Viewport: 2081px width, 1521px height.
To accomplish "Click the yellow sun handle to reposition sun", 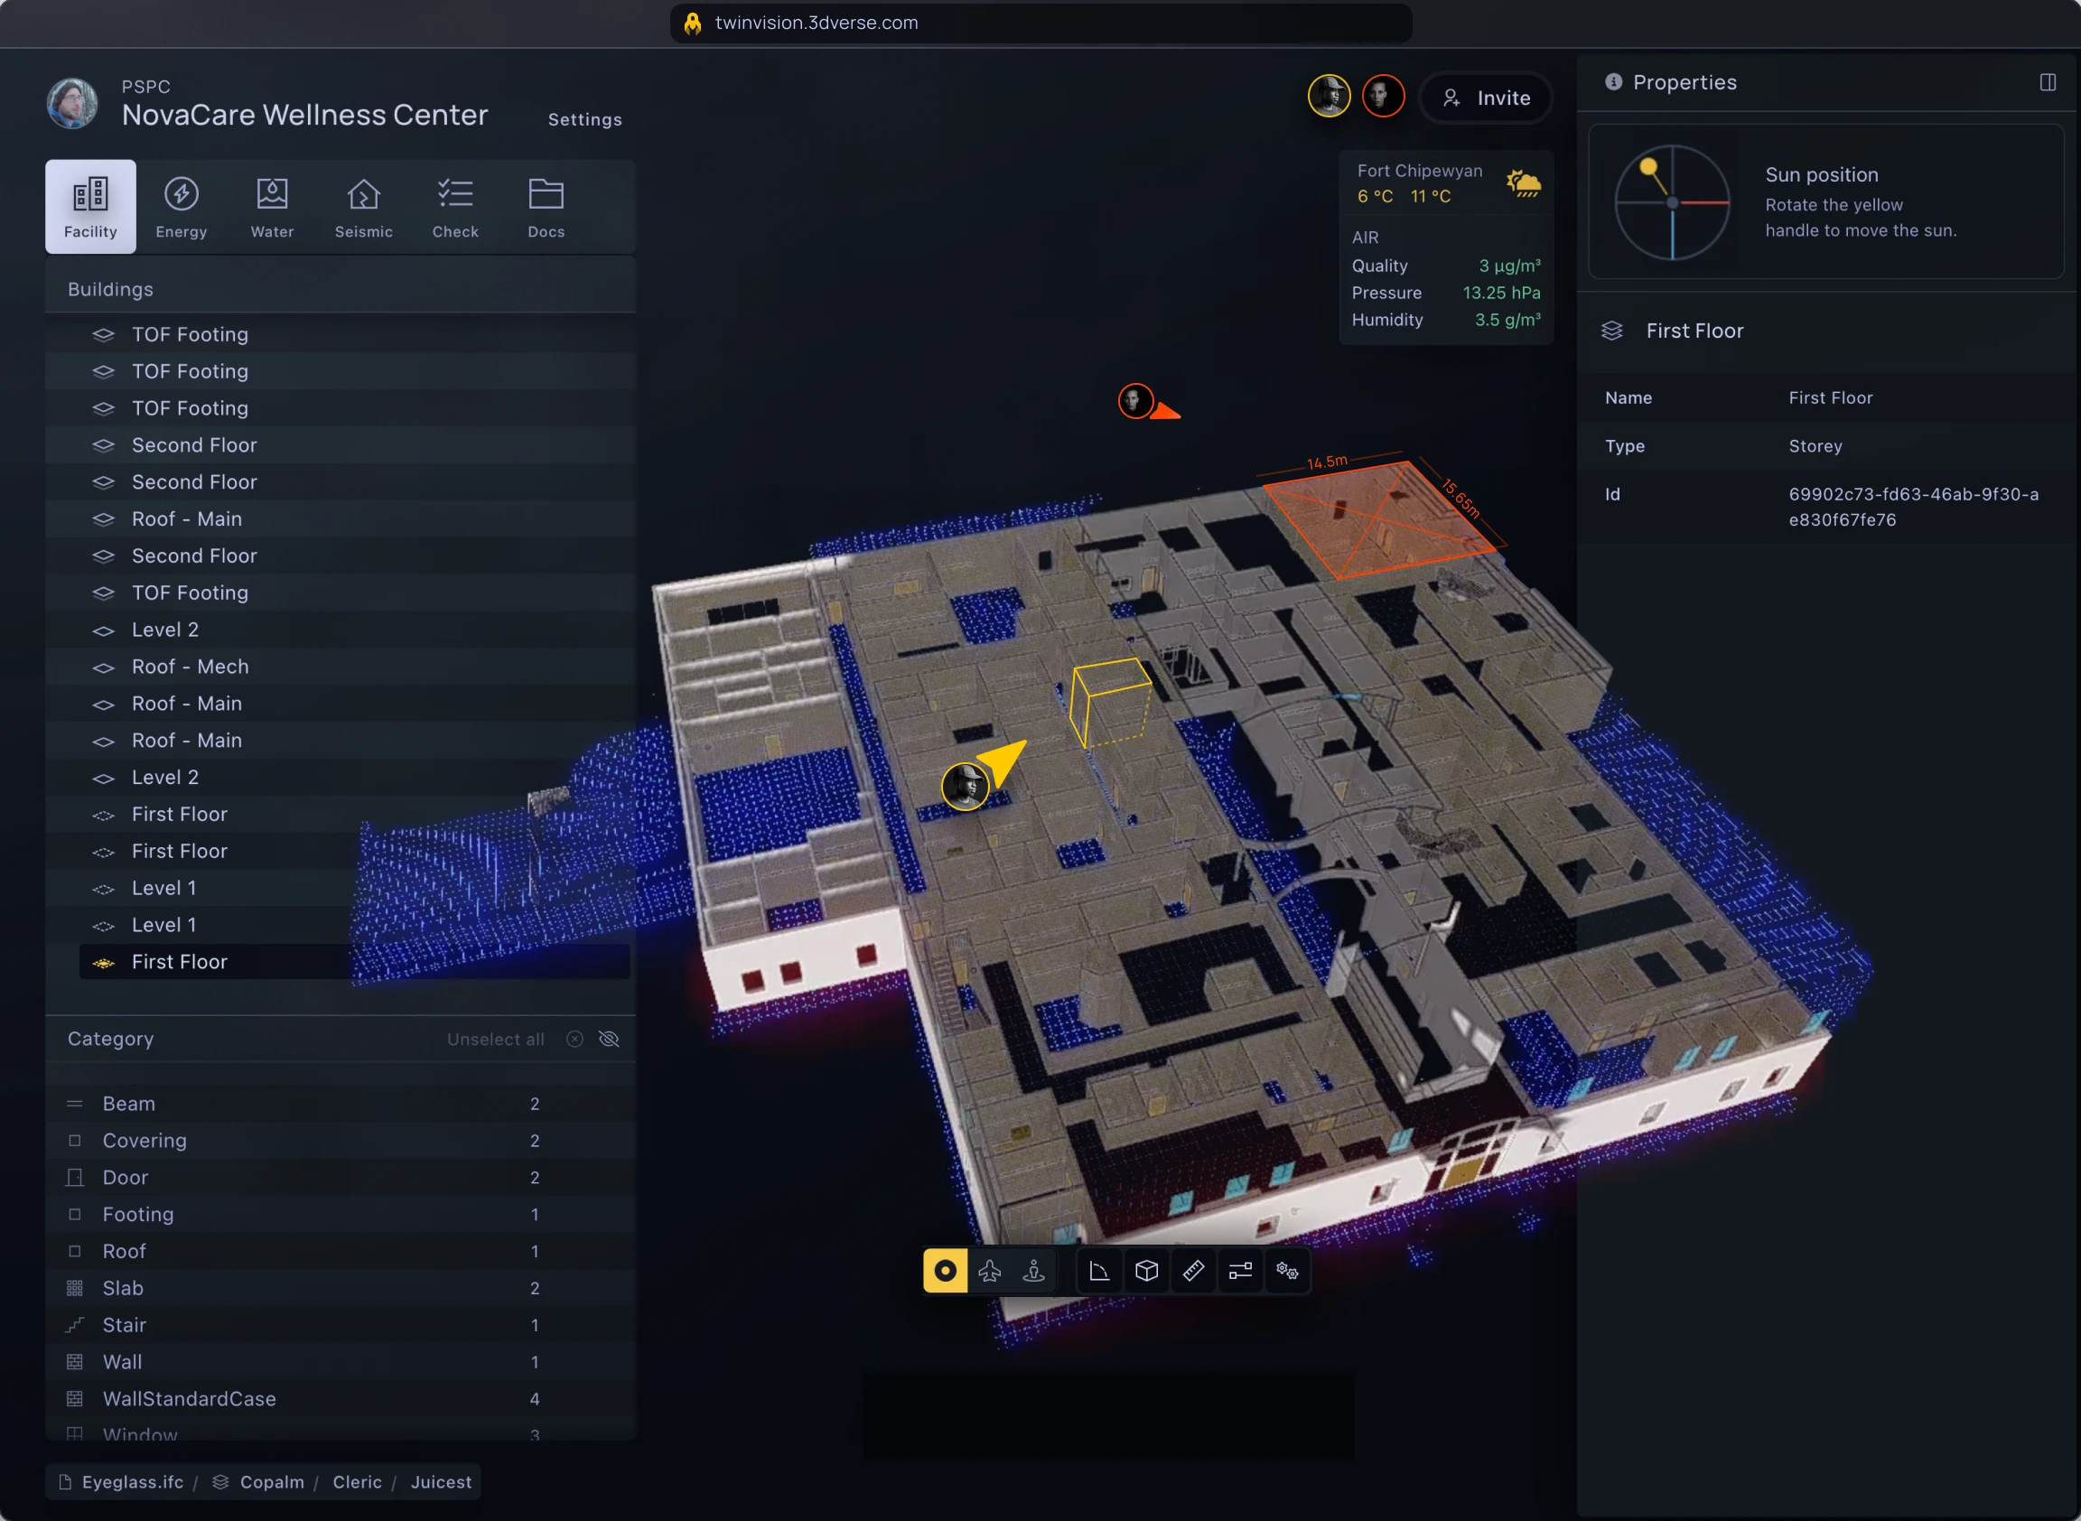I will pyautogui.click(x=1647, y=165).
